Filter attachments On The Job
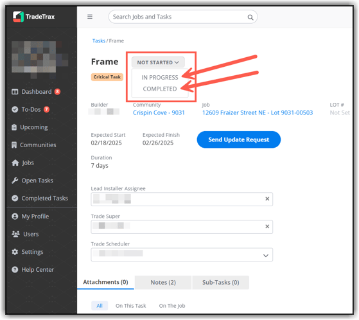Viewport: 359px width, 320px height. (x=172, y=306)
